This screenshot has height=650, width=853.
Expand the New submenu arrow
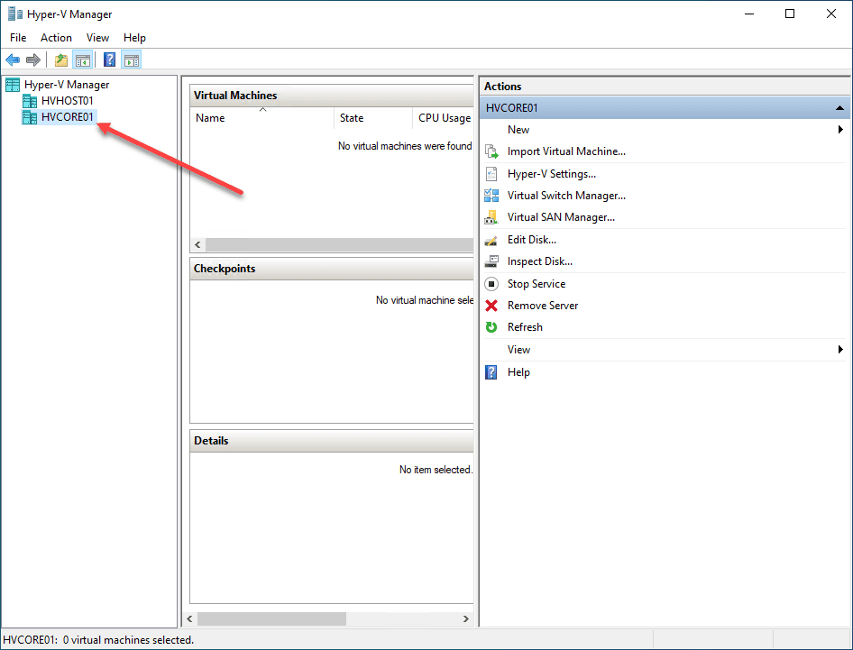click(840, 130)
